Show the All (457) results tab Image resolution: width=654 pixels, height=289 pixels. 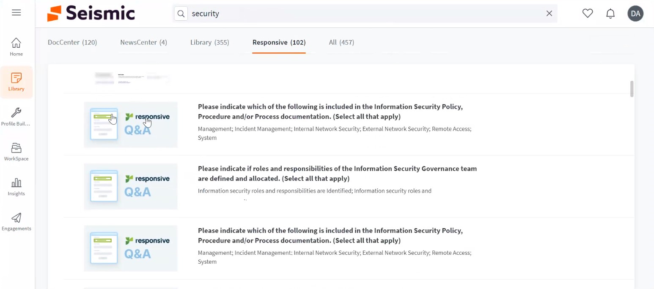[x=341, y=42]
